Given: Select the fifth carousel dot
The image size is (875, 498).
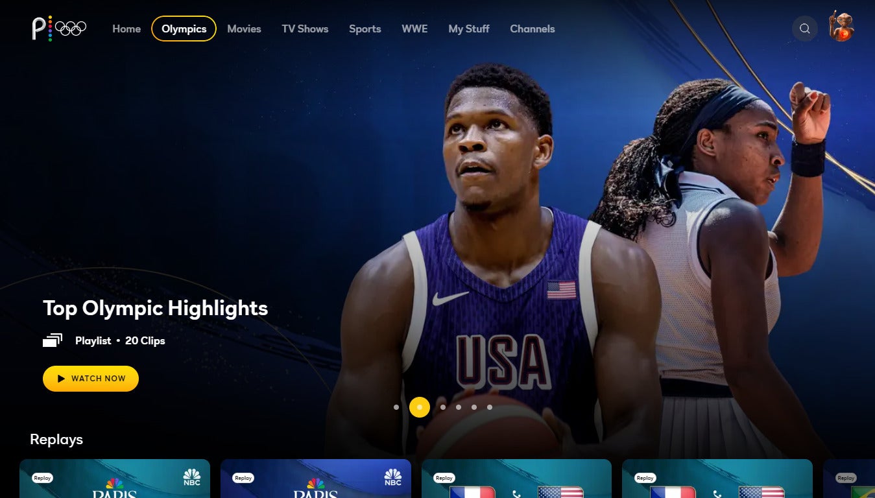Looking at the screenshot, I should pyautogui.click(x=474, y=407).
